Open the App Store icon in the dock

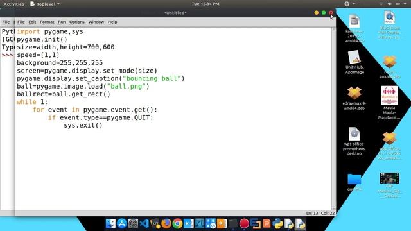click(122, 224)
